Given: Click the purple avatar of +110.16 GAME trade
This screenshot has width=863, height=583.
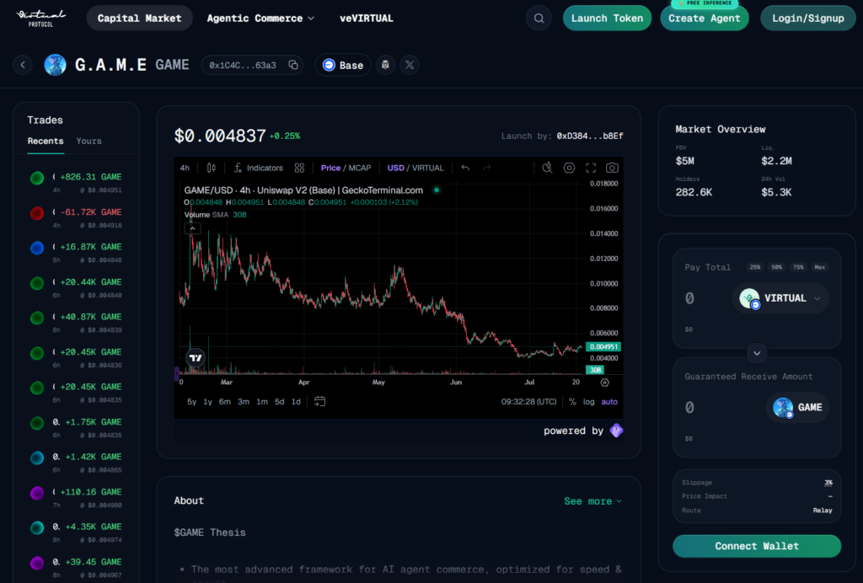Looking at the screenshot, I should (37, 493).
